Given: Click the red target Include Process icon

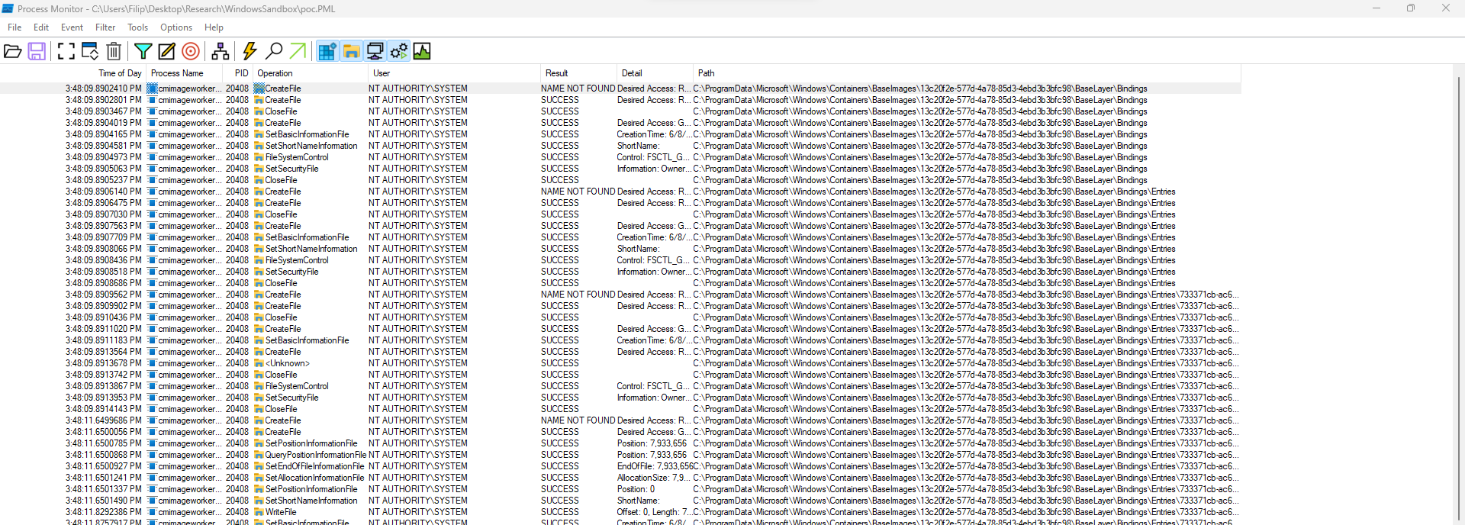Looking at the screenshot, I should click(191, 51).
